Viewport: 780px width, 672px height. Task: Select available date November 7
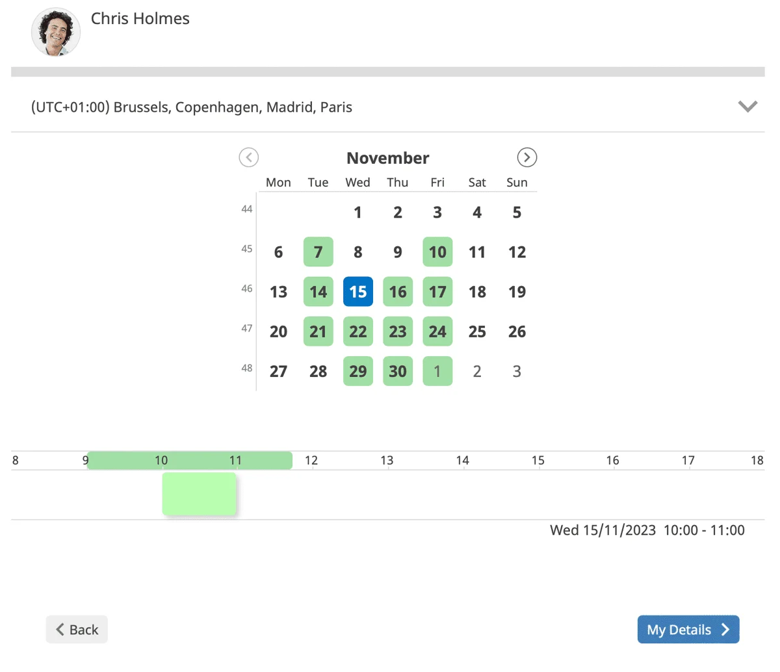point(318,252)
